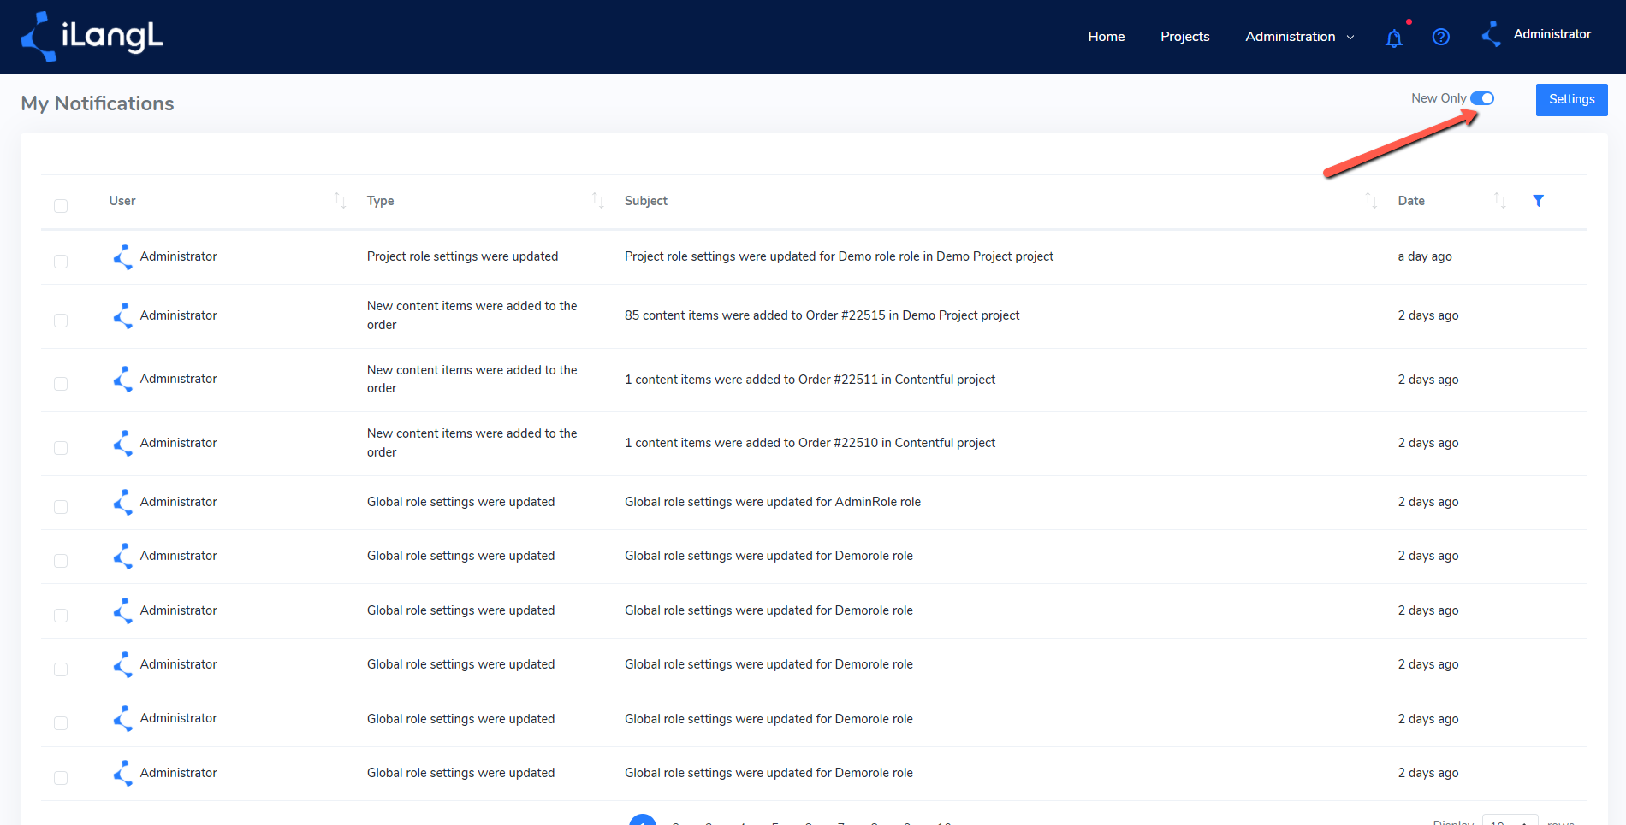The height and width of the screenshot is (825, 1626).
Task: Click 'Global role settings were updated for AdminRole role'
Action: [x=773, y=502]
